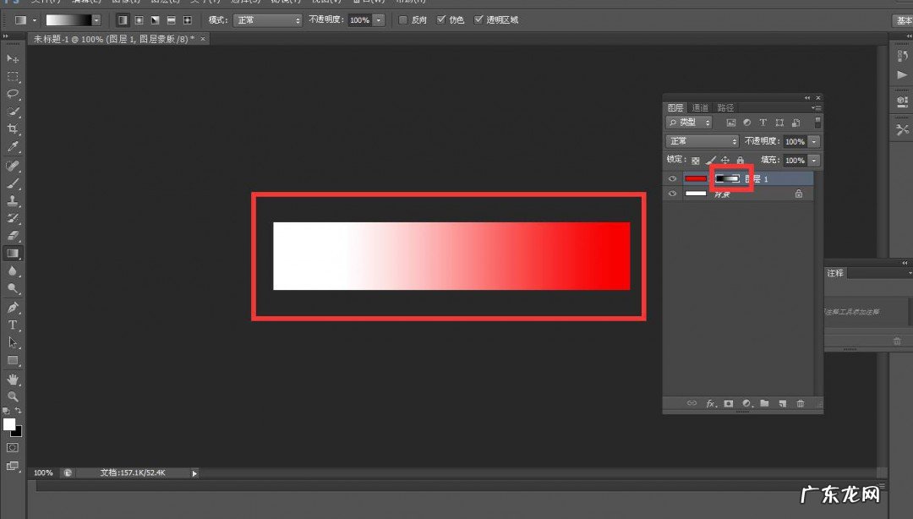Image resolution: width=913 pixels, height=519 pixels.
Task: Click the foreground color swatch
Action: (8, 423)
